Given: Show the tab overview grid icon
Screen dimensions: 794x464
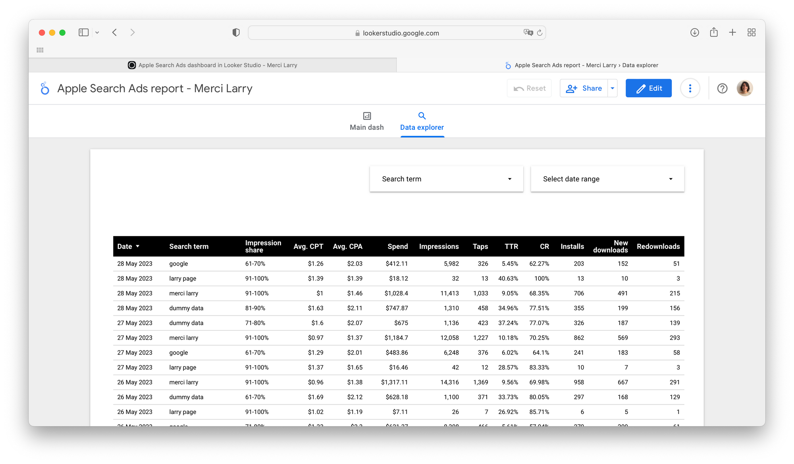Looking at the screenshot, I should (752, 33).
